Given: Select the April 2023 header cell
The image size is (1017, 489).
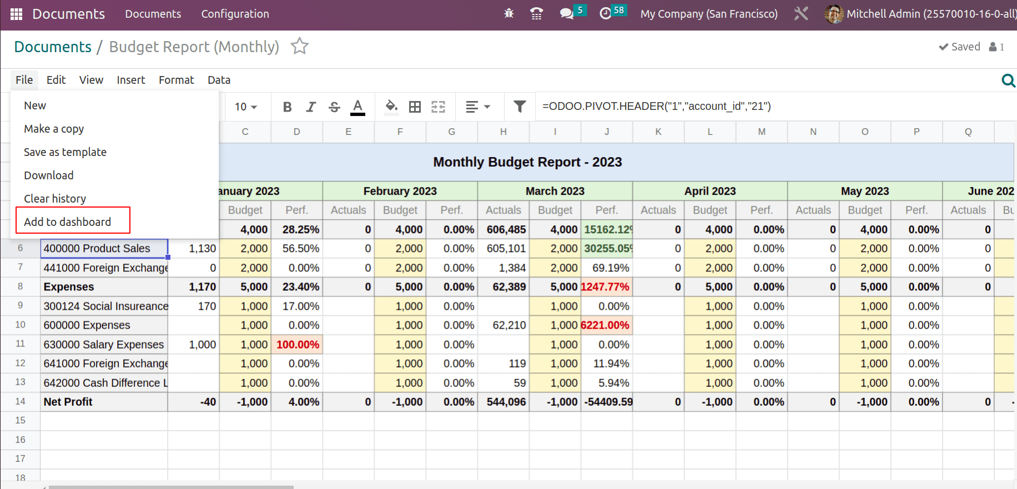Looking at the screenshot, I should [710, 191].
